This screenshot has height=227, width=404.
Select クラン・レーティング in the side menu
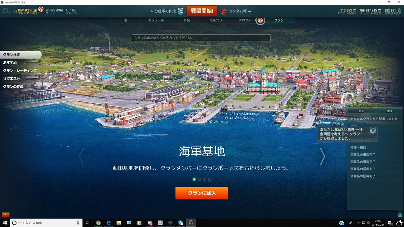(x=20, y=71)
